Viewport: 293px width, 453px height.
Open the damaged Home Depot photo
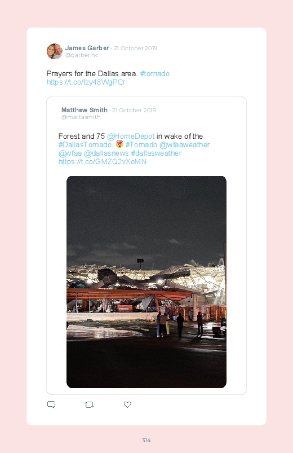tap(146, 282)
